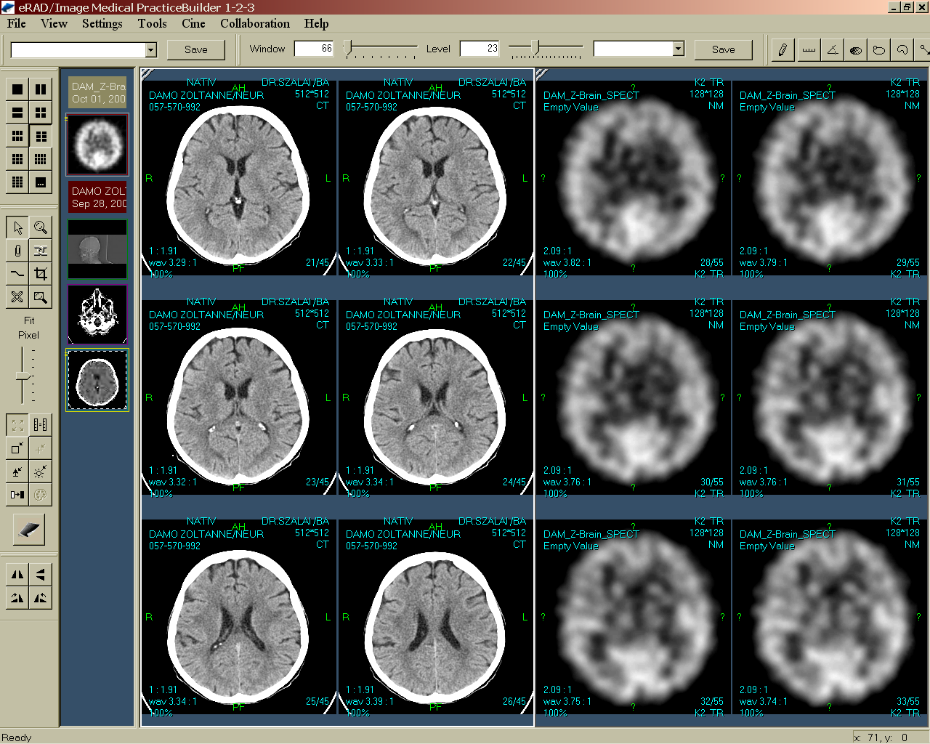
Task: Click the Window slider handle
Action: click(x=349, y=49)
